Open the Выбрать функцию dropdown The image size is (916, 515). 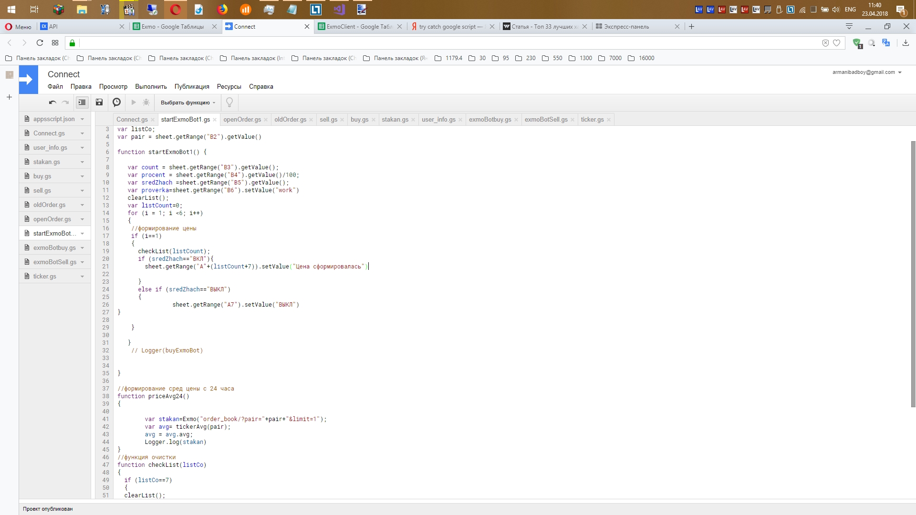(x=188, y=103)
